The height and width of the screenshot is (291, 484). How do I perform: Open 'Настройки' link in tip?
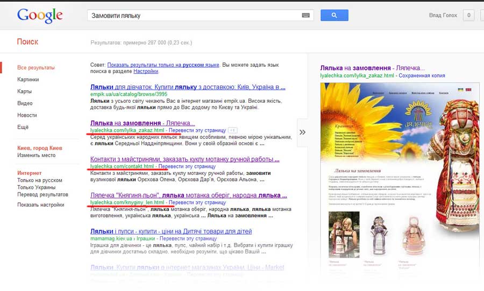pos(146,71)
